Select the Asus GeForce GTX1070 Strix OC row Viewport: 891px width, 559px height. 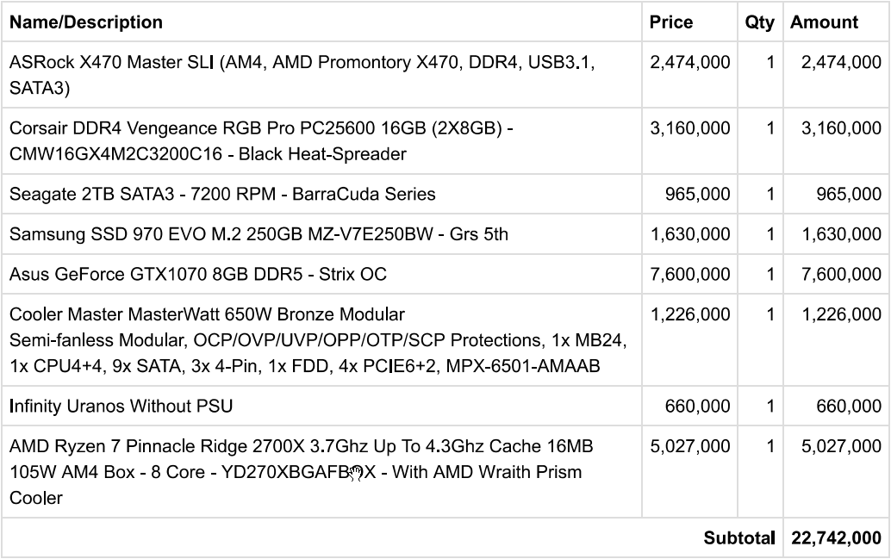445,274
